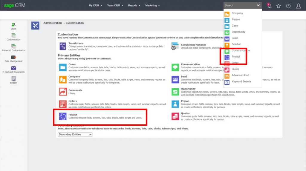Click the Advanced Find icon in list
306x171 pixels.
click(x=227, y=76)
